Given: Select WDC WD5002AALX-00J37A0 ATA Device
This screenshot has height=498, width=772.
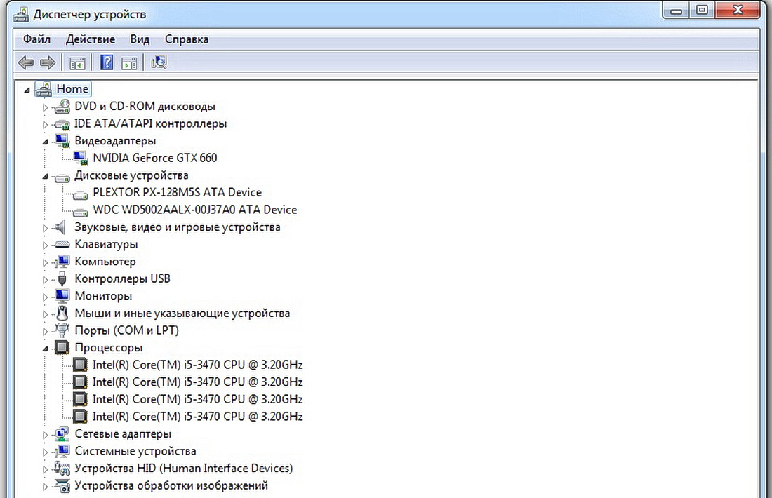Looking at the screenshot, I should tap(195, 210).
